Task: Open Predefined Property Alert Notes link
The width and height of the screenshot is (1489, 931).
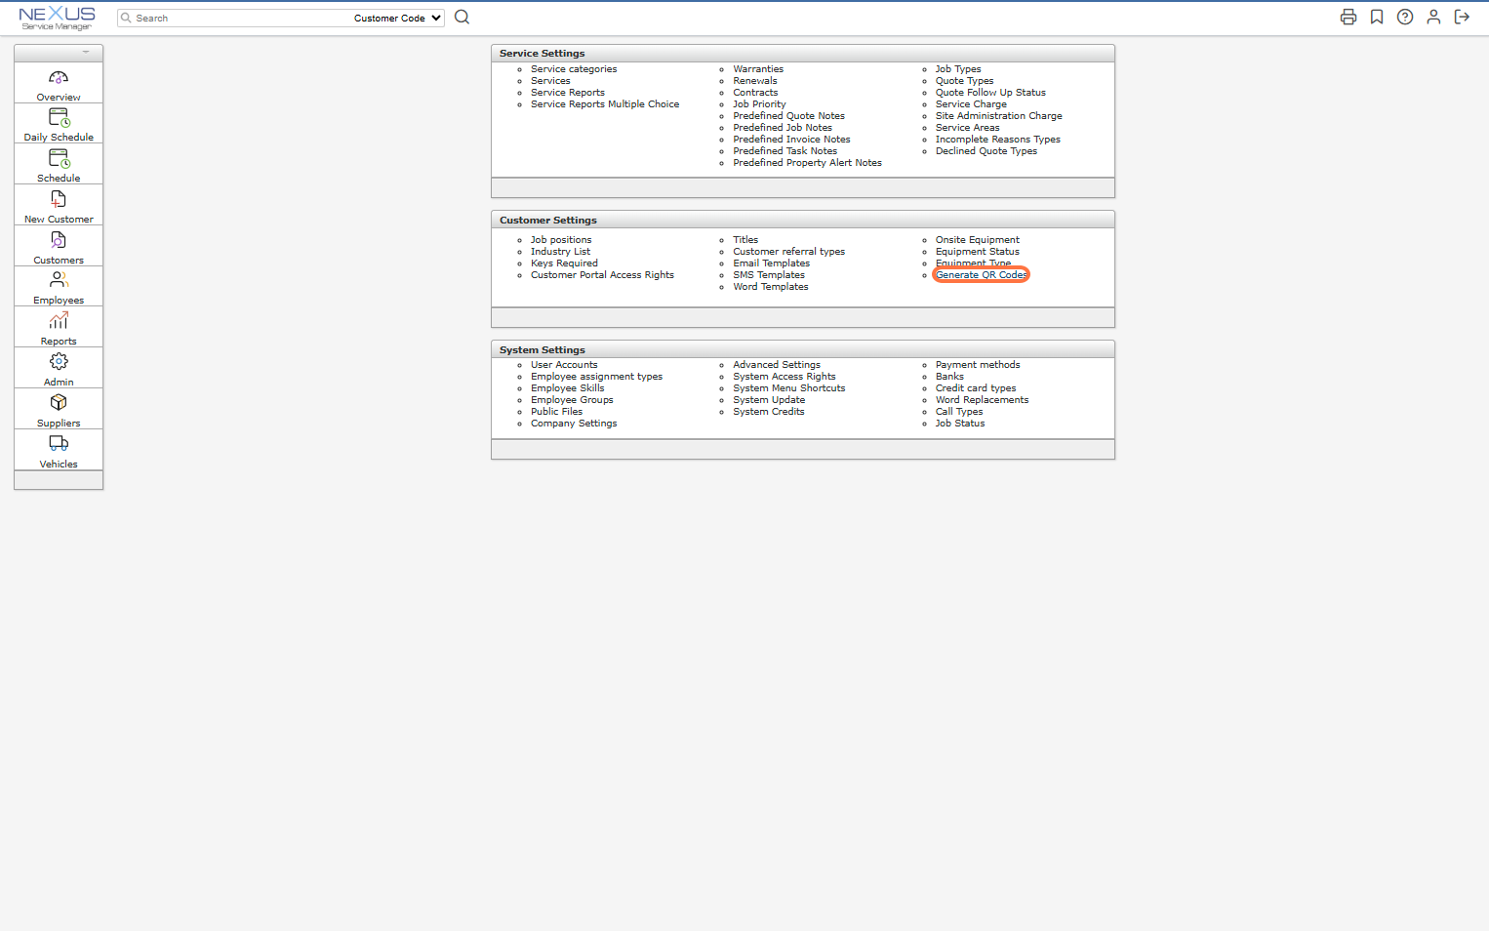Action: click(x=807, y=163)
